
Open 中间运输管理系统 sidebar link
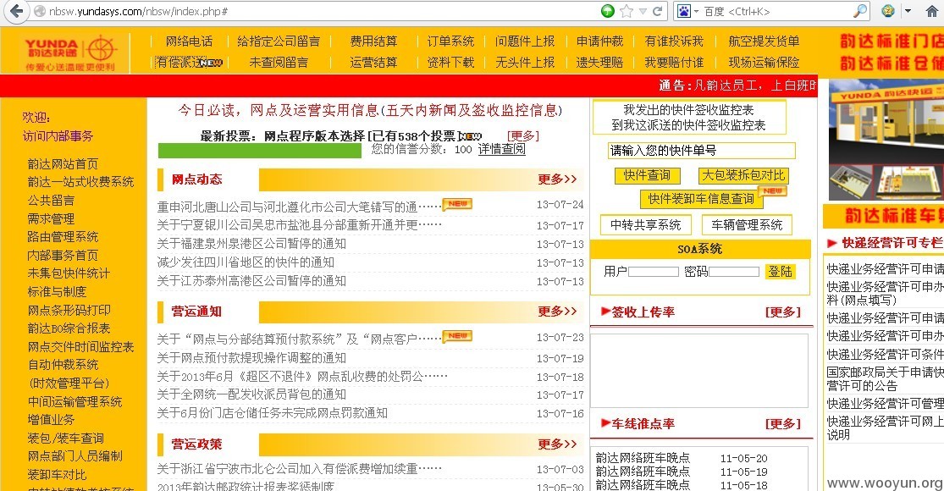tap(75, 402)
